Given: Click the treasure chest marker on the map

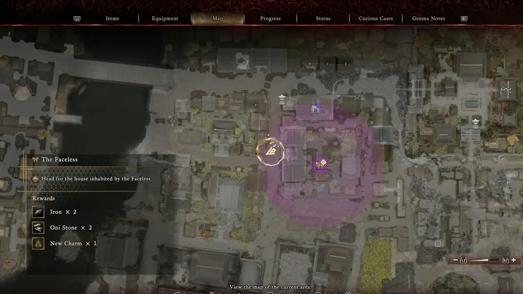Looking at the screenshot, I should click(x=316, y=109).
